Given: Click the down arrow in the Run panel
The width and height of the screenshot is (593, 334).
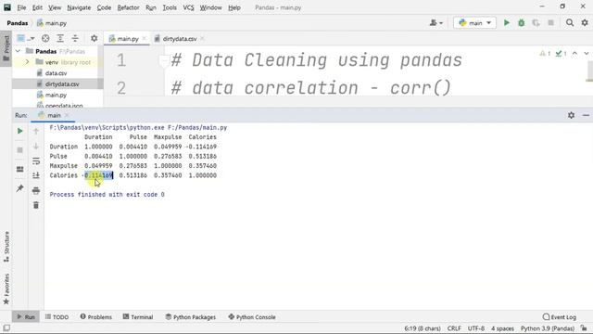Looking at the screenshot, I should (36, 147).
